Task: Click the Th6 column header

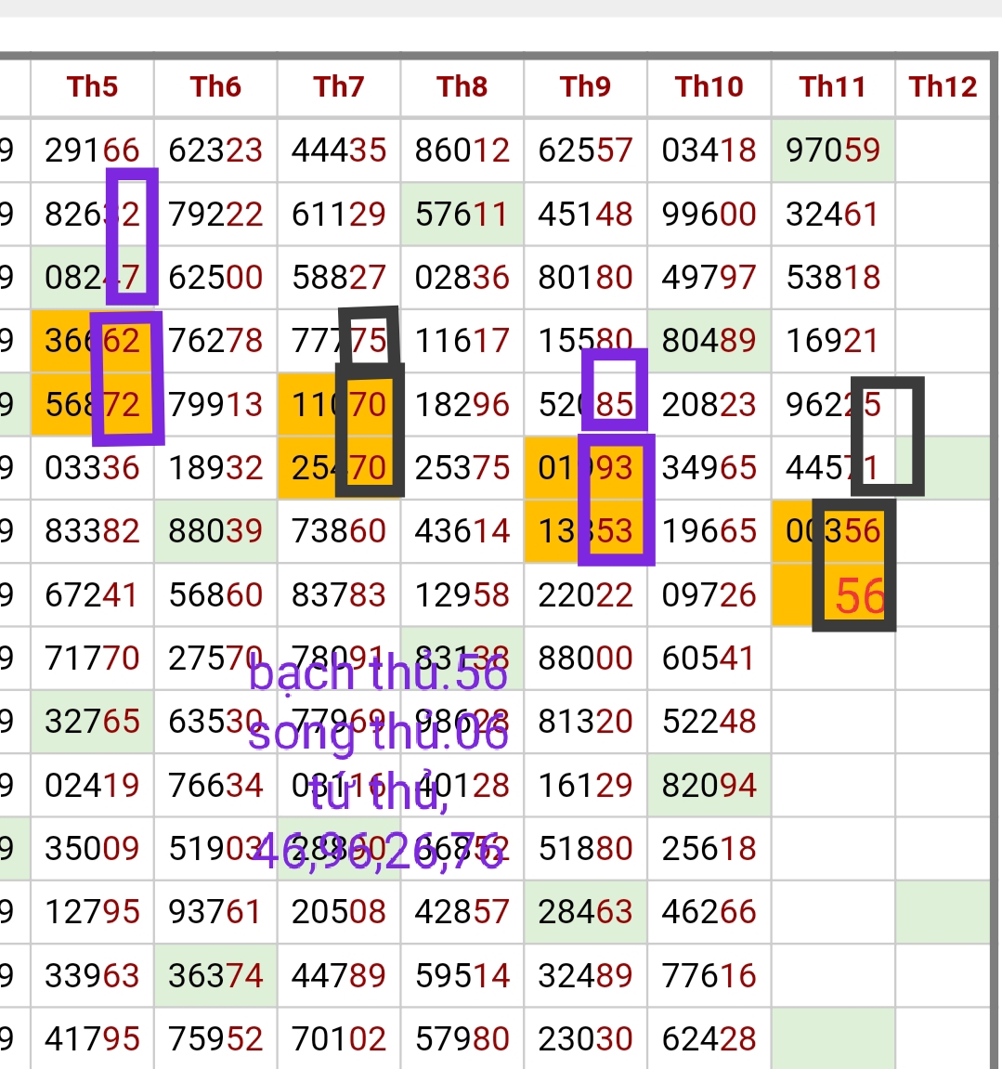Action: coord(215,87)
